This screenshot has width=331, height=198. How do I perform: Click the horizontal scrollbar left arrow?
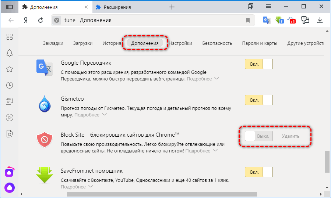(21, 194)
